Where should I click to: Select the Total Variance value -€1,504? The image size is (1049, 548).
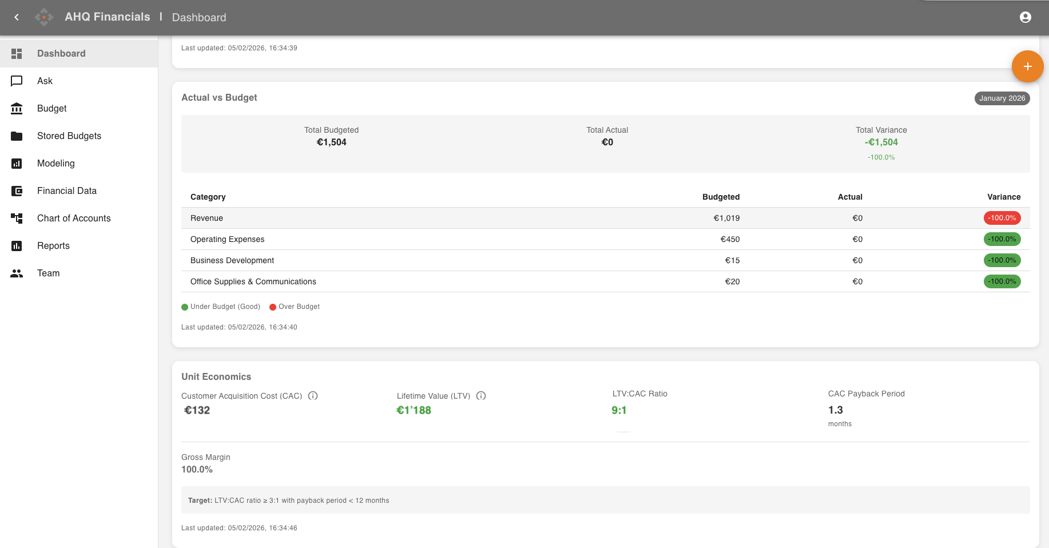point(881,142)
